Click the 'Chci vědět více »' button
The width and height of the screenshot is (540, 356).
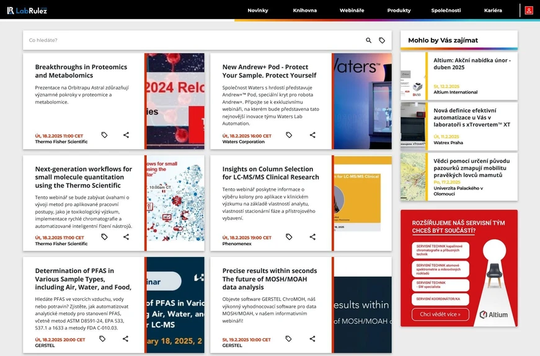[x=440, y=314]
